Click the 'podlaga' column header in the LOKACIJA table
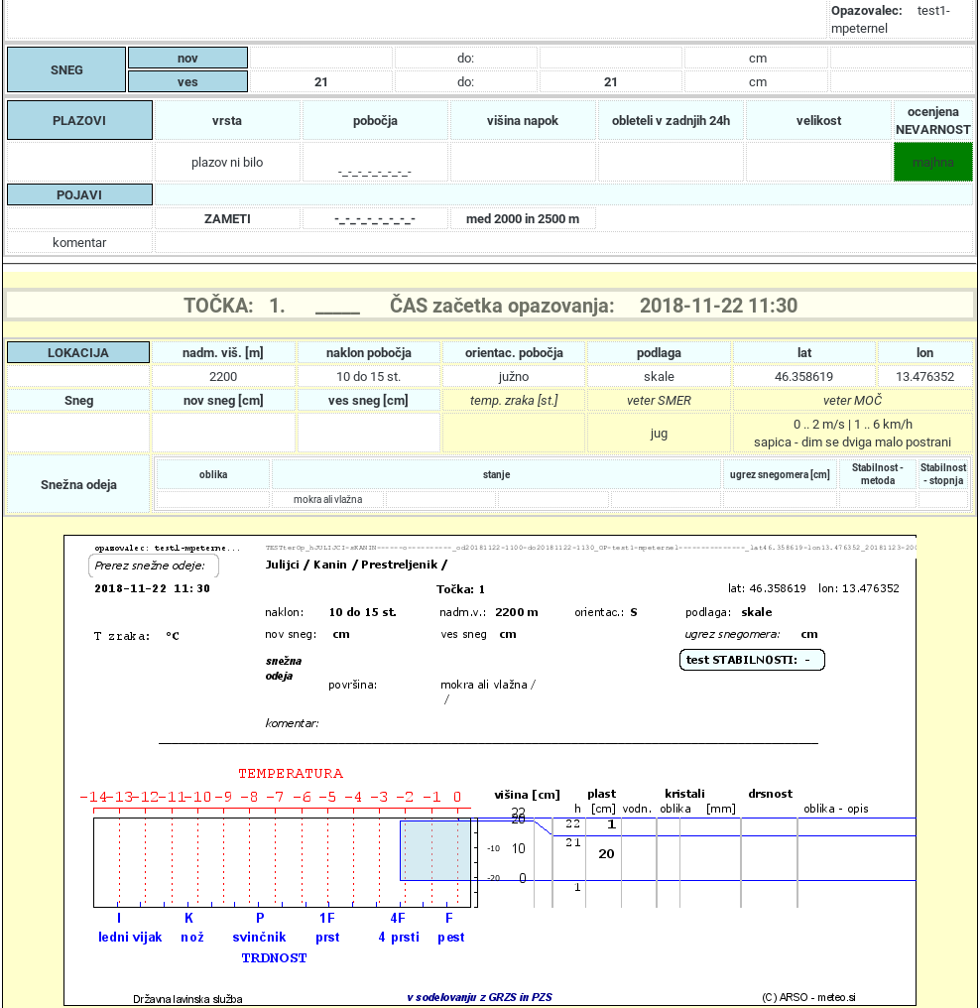 coord(659,352)
